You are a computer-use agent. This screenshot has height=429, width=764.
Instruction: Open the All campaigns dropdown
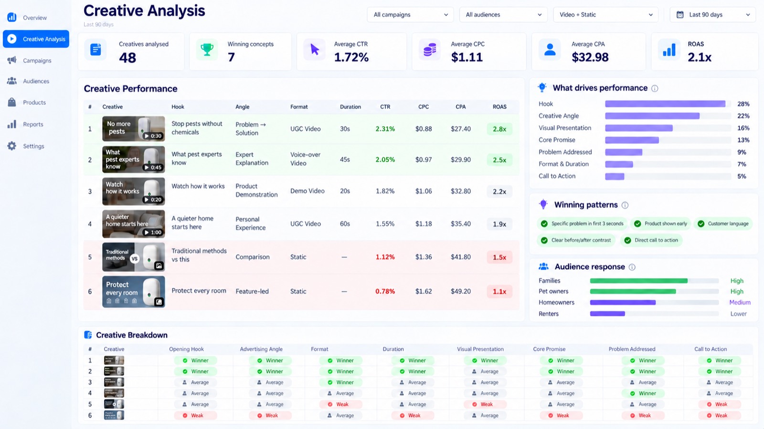pos(411,15)
